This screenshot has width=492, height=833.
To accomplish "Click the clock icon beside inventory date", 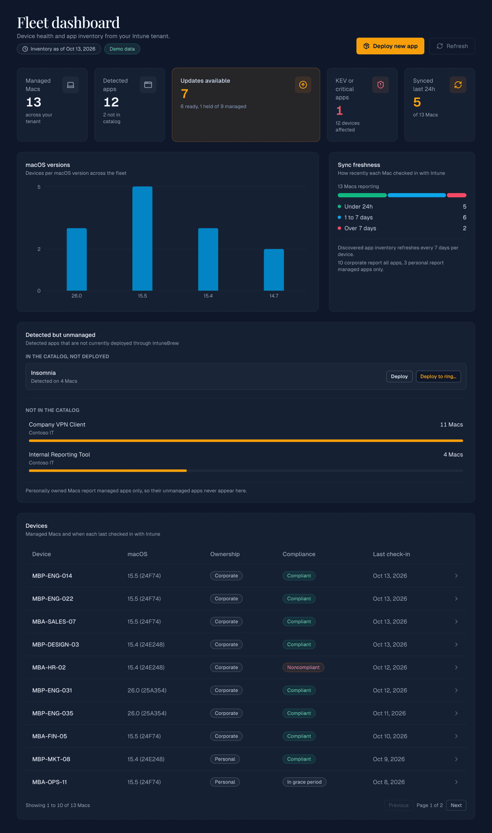I will (x=25, y=49).
